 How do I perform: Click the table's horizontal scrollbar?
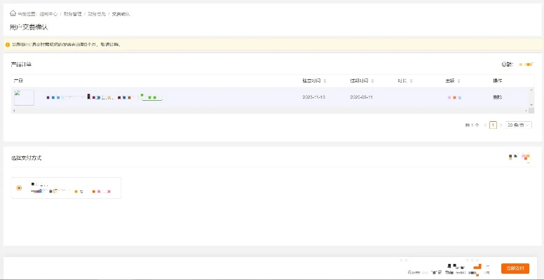pos(266,111)
